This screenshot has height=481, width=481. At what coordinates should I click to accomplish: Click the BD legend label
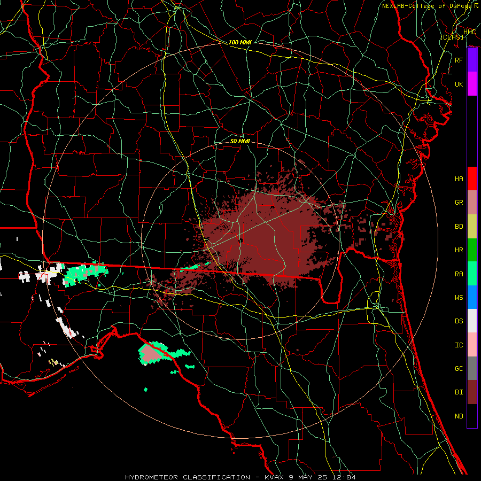tap(459, 227)
